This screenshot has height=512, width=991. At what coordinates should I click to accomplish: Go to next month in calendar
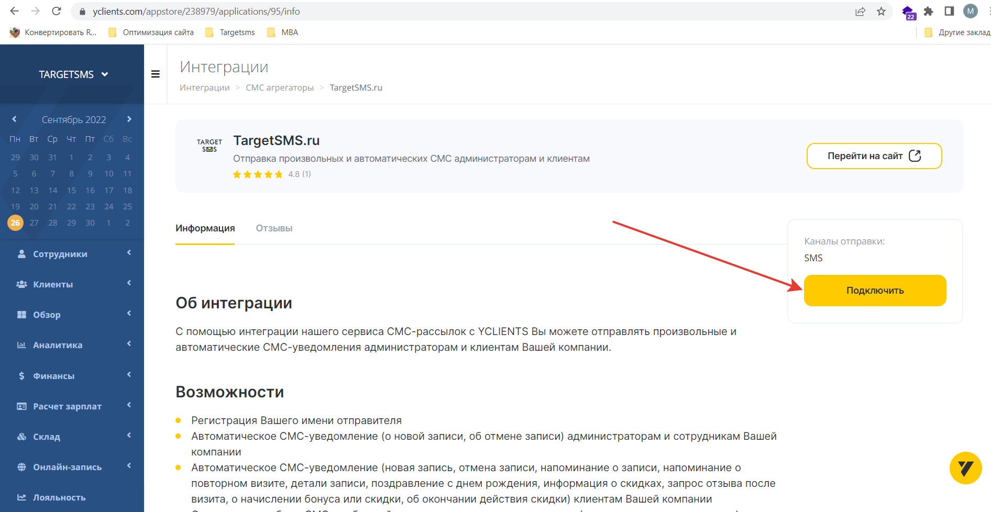coord(129,119)
